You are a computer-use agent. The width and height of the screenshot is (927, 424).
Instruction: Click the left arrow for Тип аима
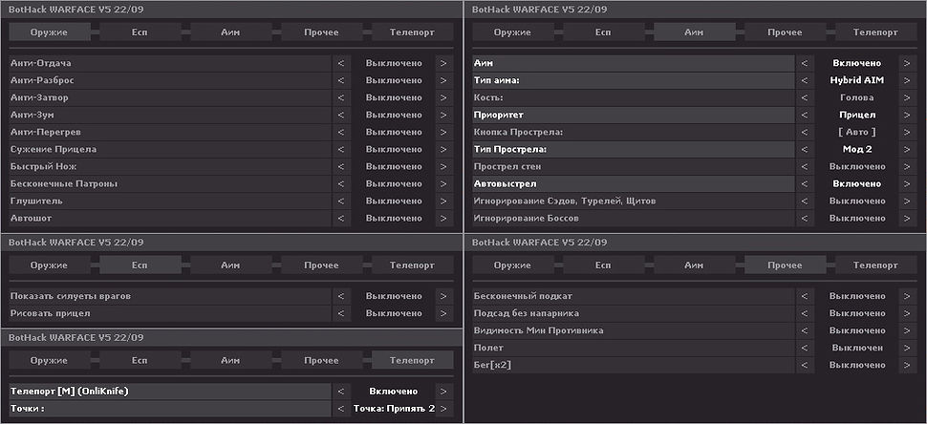805,80
